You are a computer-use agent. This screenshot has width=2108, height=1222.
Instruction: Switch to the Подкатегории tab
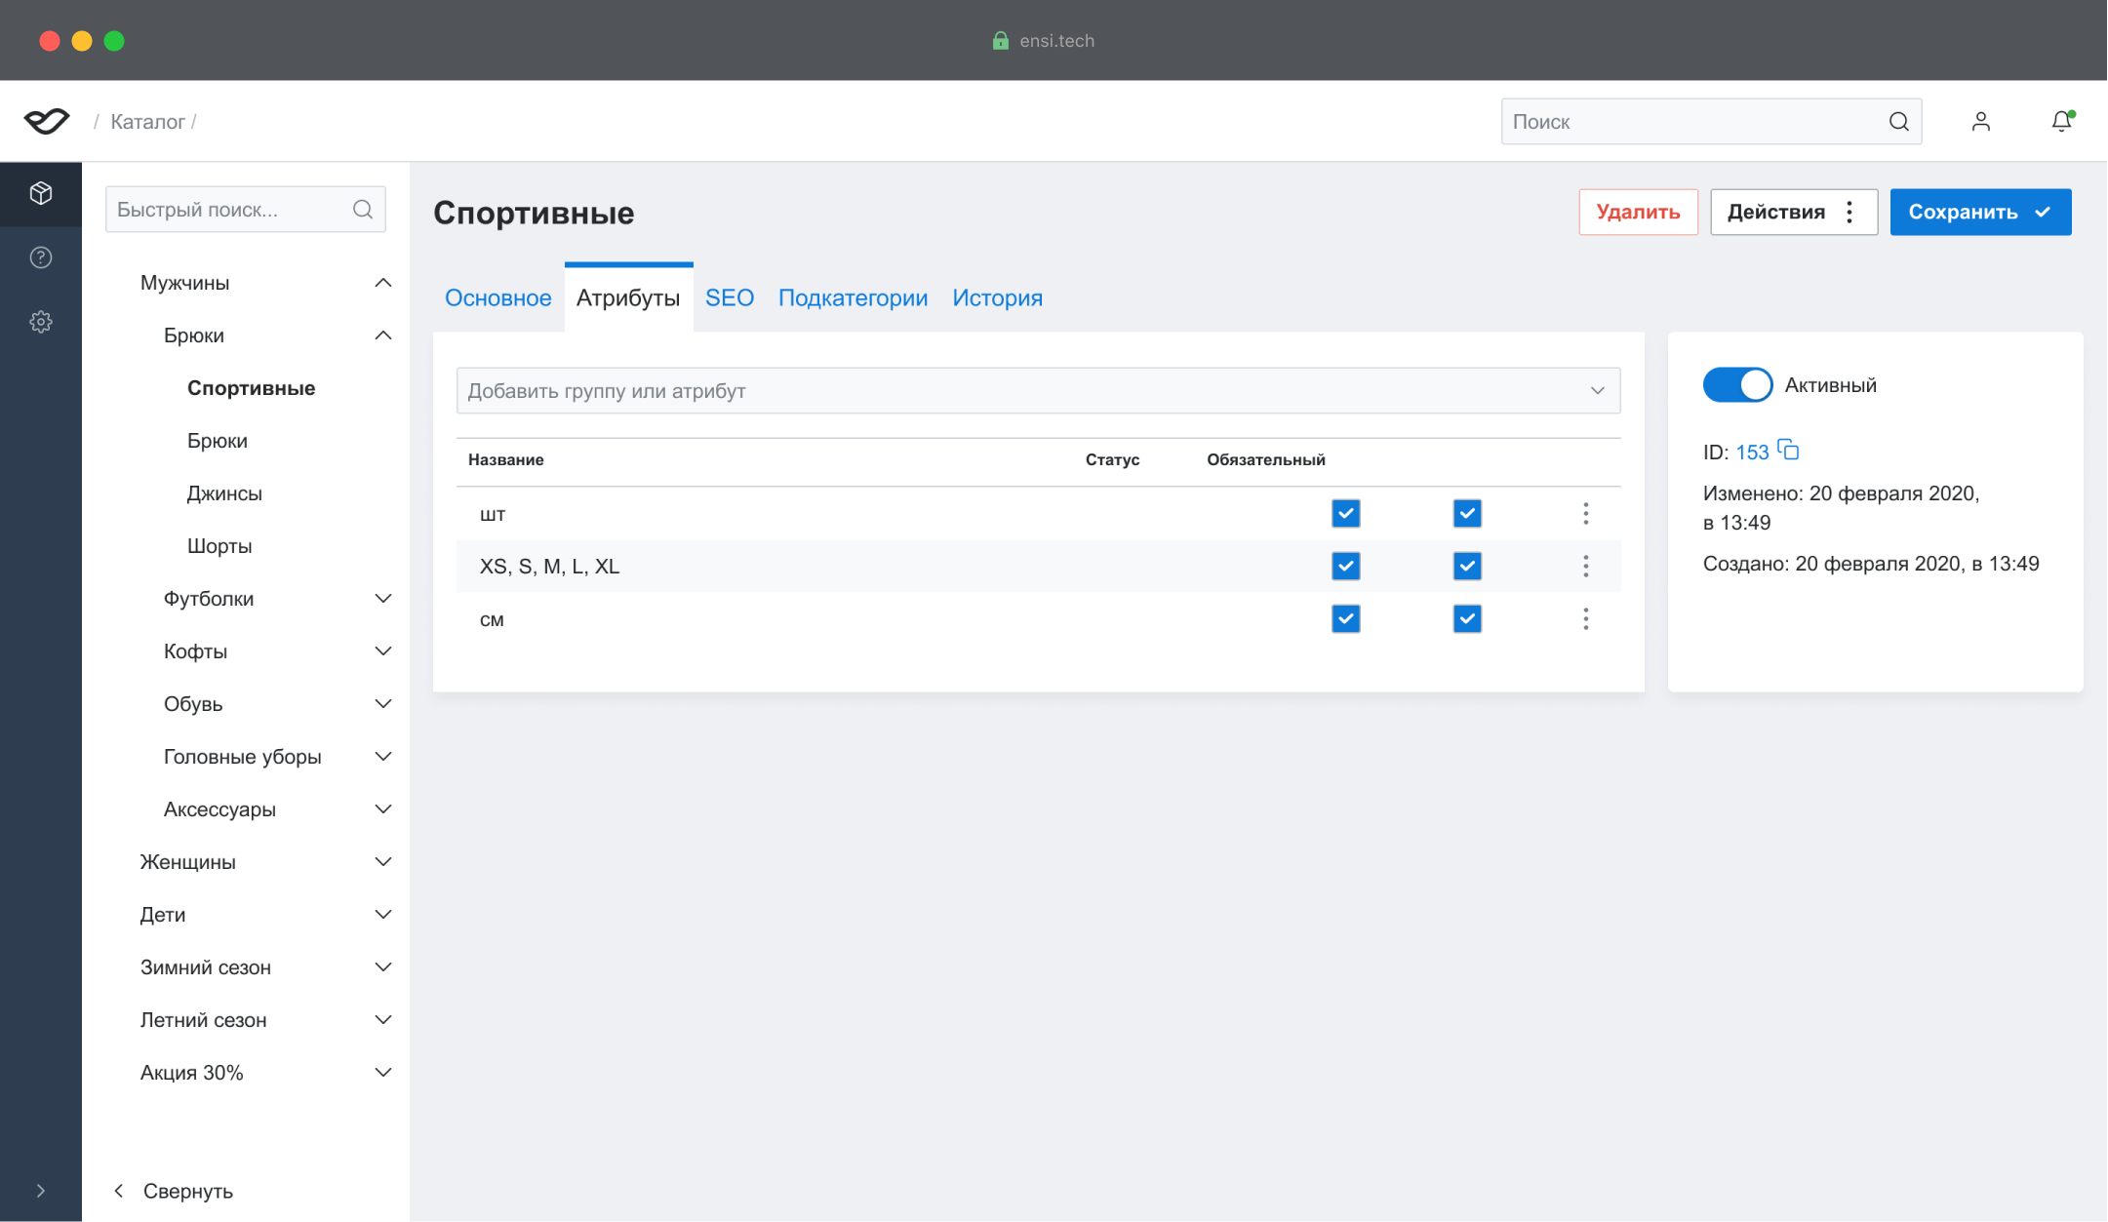coord(853,298)
